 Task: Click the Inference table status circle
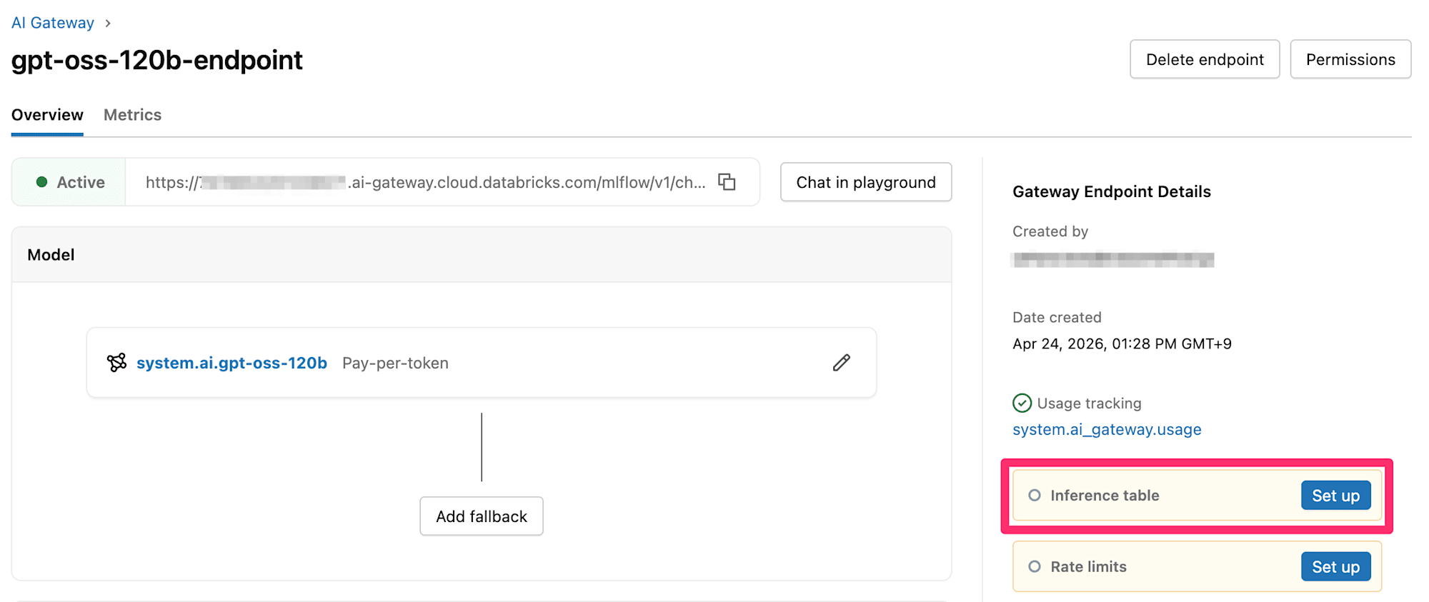(1034, 495)
